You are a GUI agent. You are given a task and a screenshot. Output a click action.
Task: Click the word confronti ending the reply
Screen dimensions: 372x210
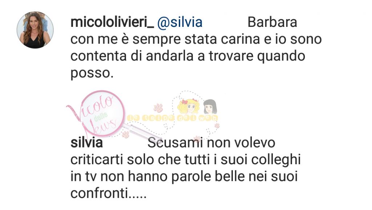[108, 193]
